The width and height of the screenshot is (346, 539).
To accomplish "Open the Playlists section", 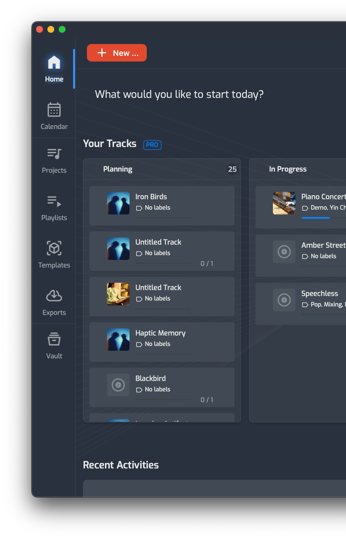I will pos(54,208).
